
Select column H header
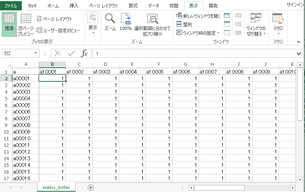point(212,64)
